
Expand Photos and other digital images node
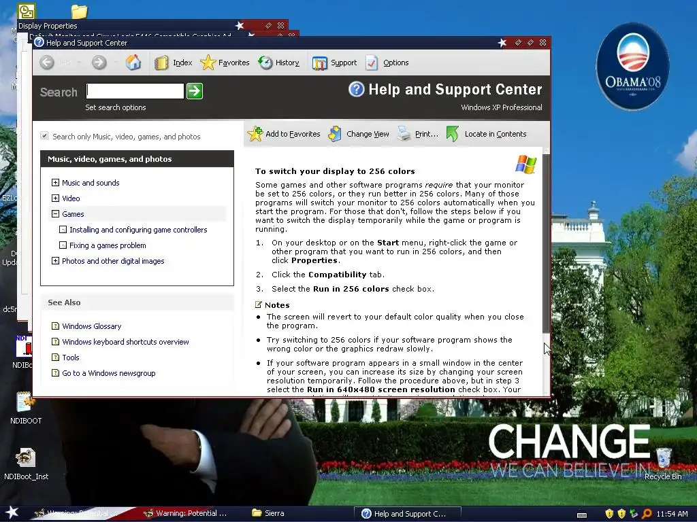55,260
